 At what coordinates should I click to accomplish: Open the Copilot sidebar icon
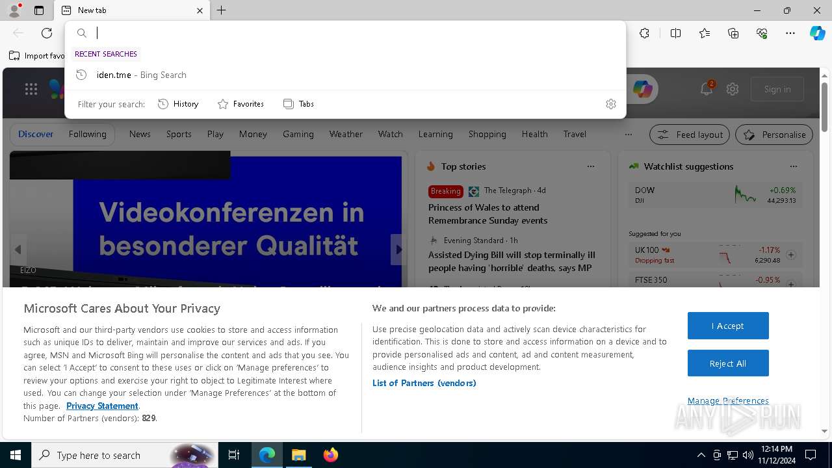pyautogui.click(x=818, y=33)
